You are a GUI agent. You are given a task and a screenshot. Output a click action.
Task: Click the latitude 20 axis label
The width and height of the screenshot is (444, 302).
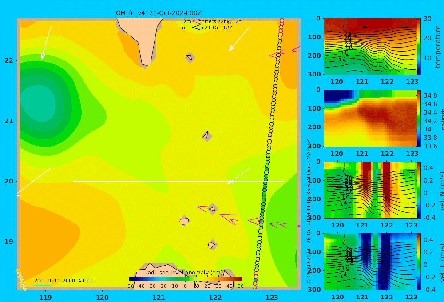9,181
